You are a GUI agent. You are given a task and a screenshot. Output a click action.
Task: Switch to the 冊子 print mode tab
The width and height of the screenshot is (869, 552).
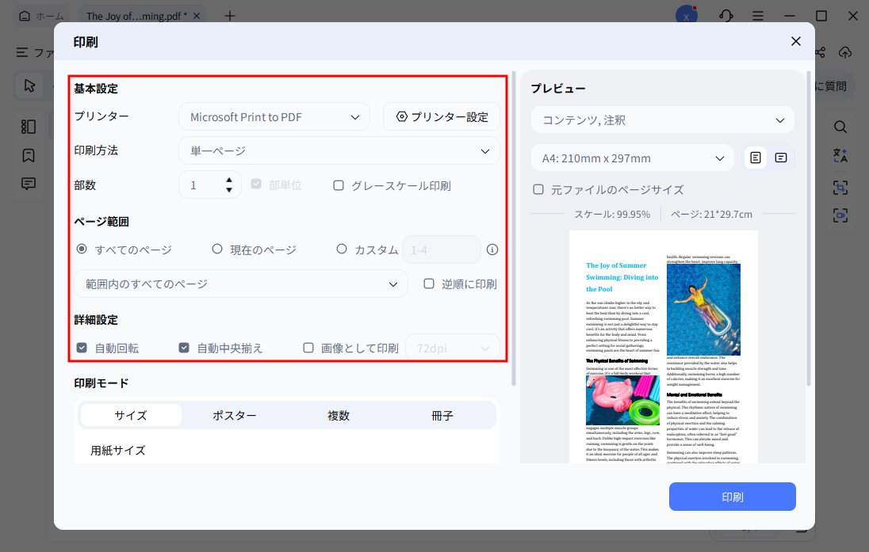[x=442, y=414]
